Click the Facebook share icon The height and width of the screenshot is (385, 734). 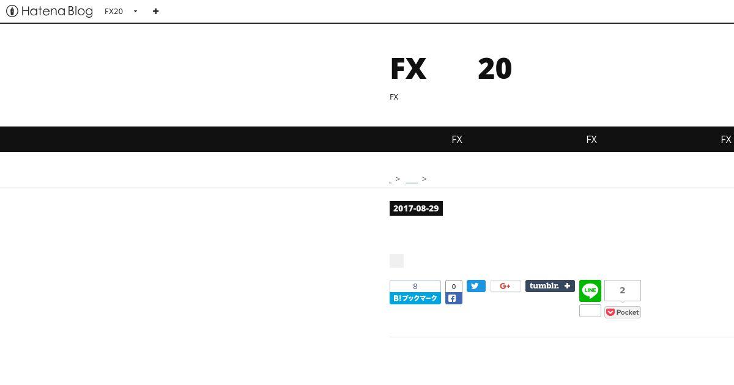pos(453,299)
